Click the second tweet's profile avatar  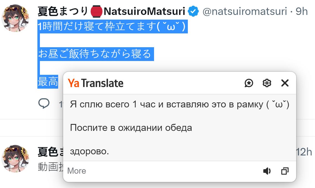pyautogui.click(x=16, y=158)
